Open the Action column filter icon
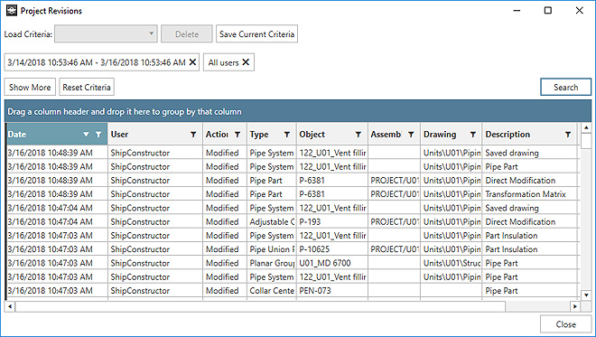Image resolution: width=596 pixels, height=337 pixels. tap(237, 135)
